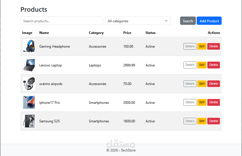
Task: View Details for Gaming Headphone
Action: 190,46
